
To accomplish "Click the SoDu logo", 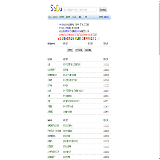I will tap(56, 8).
